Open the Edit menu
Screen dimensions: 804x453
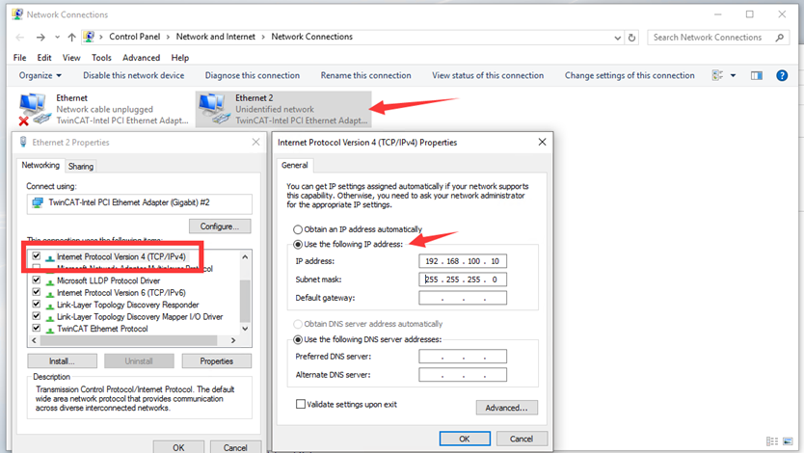tap(44, 58)
